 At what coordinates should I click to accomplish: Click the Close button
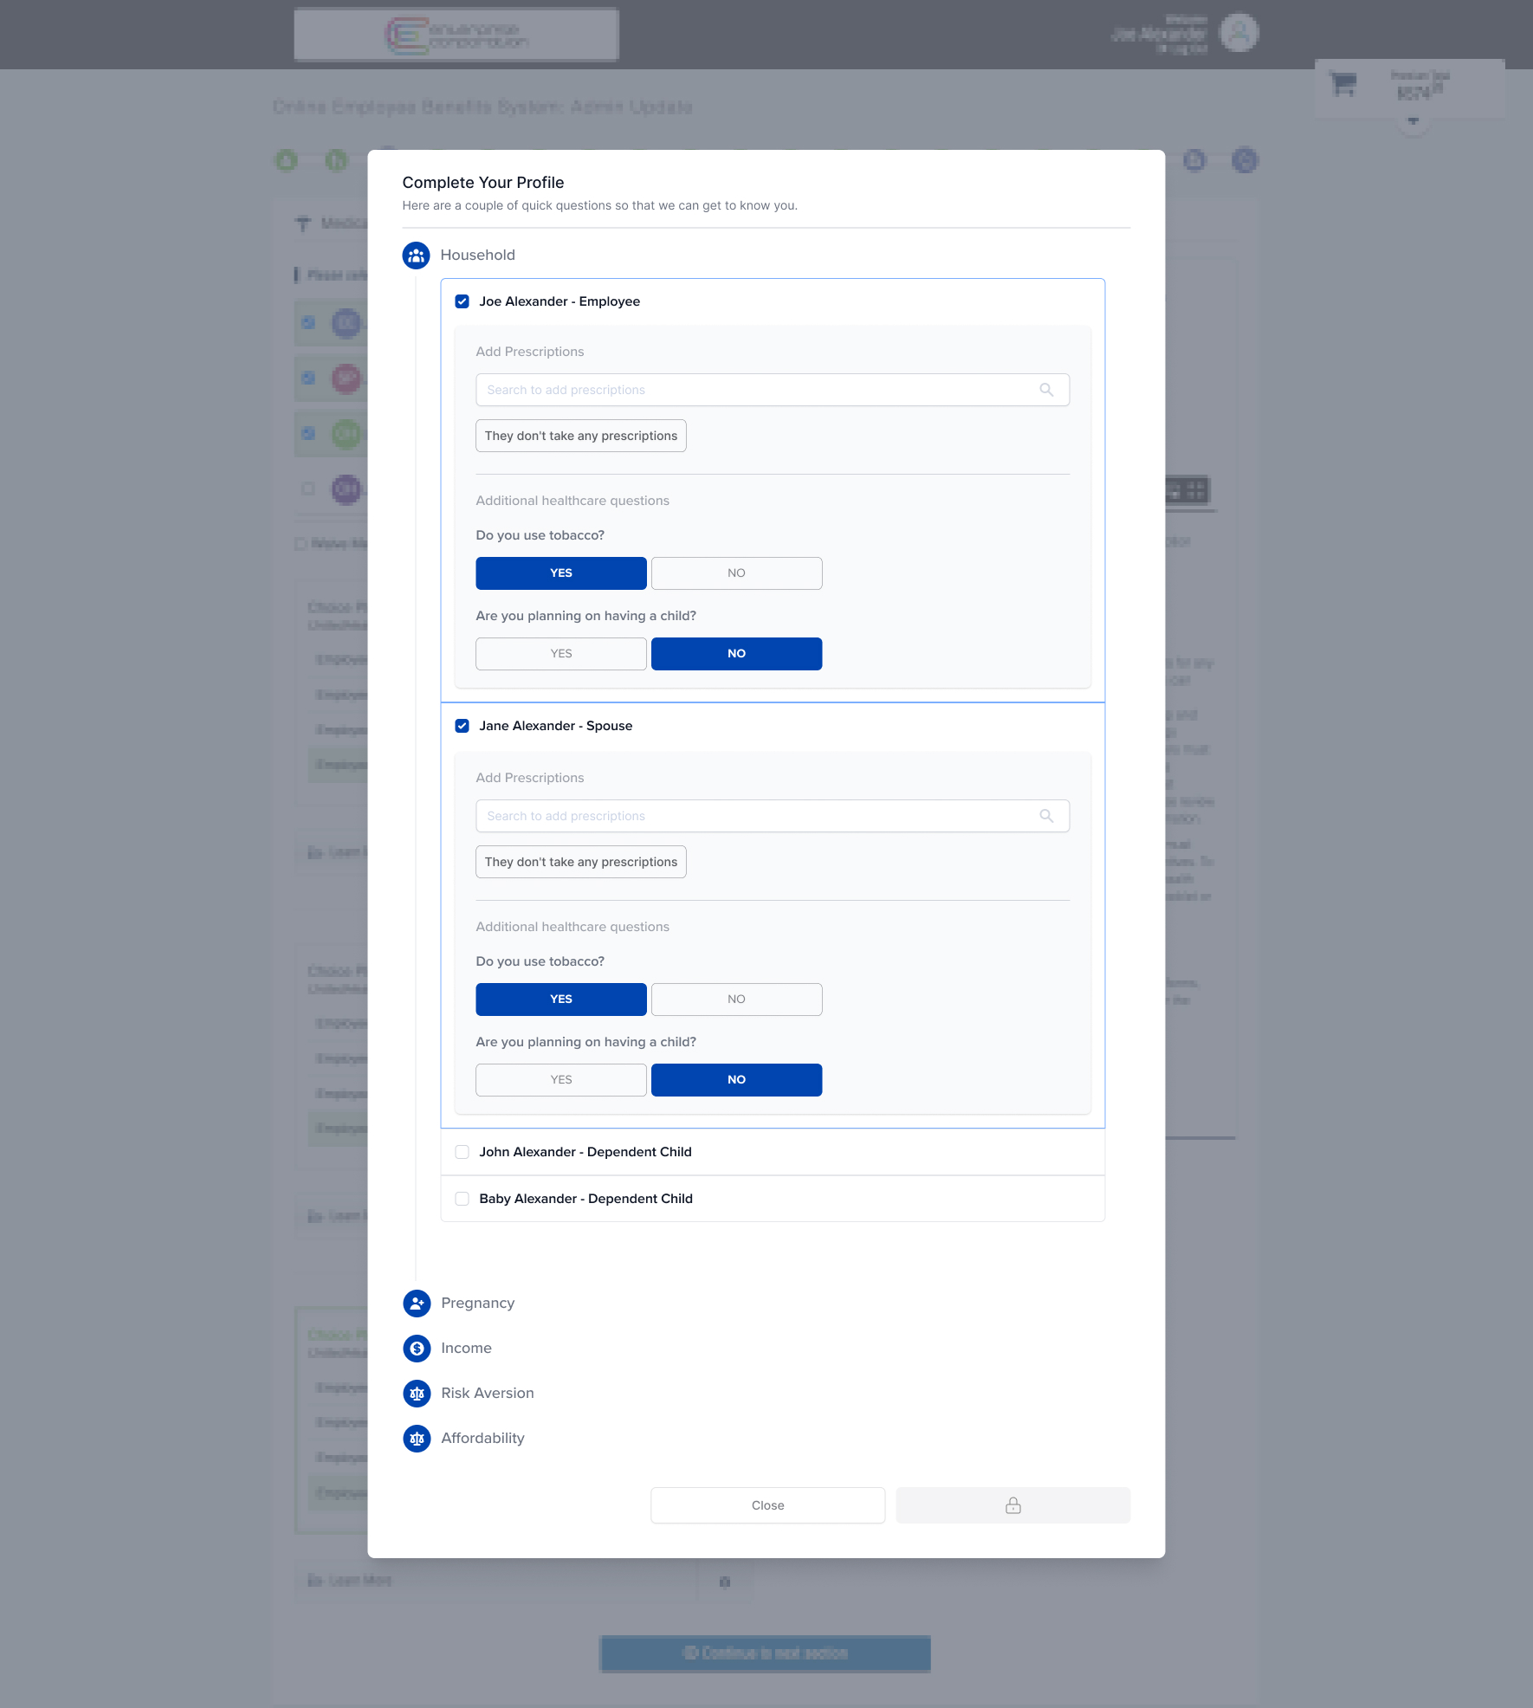coord(767,1505)
